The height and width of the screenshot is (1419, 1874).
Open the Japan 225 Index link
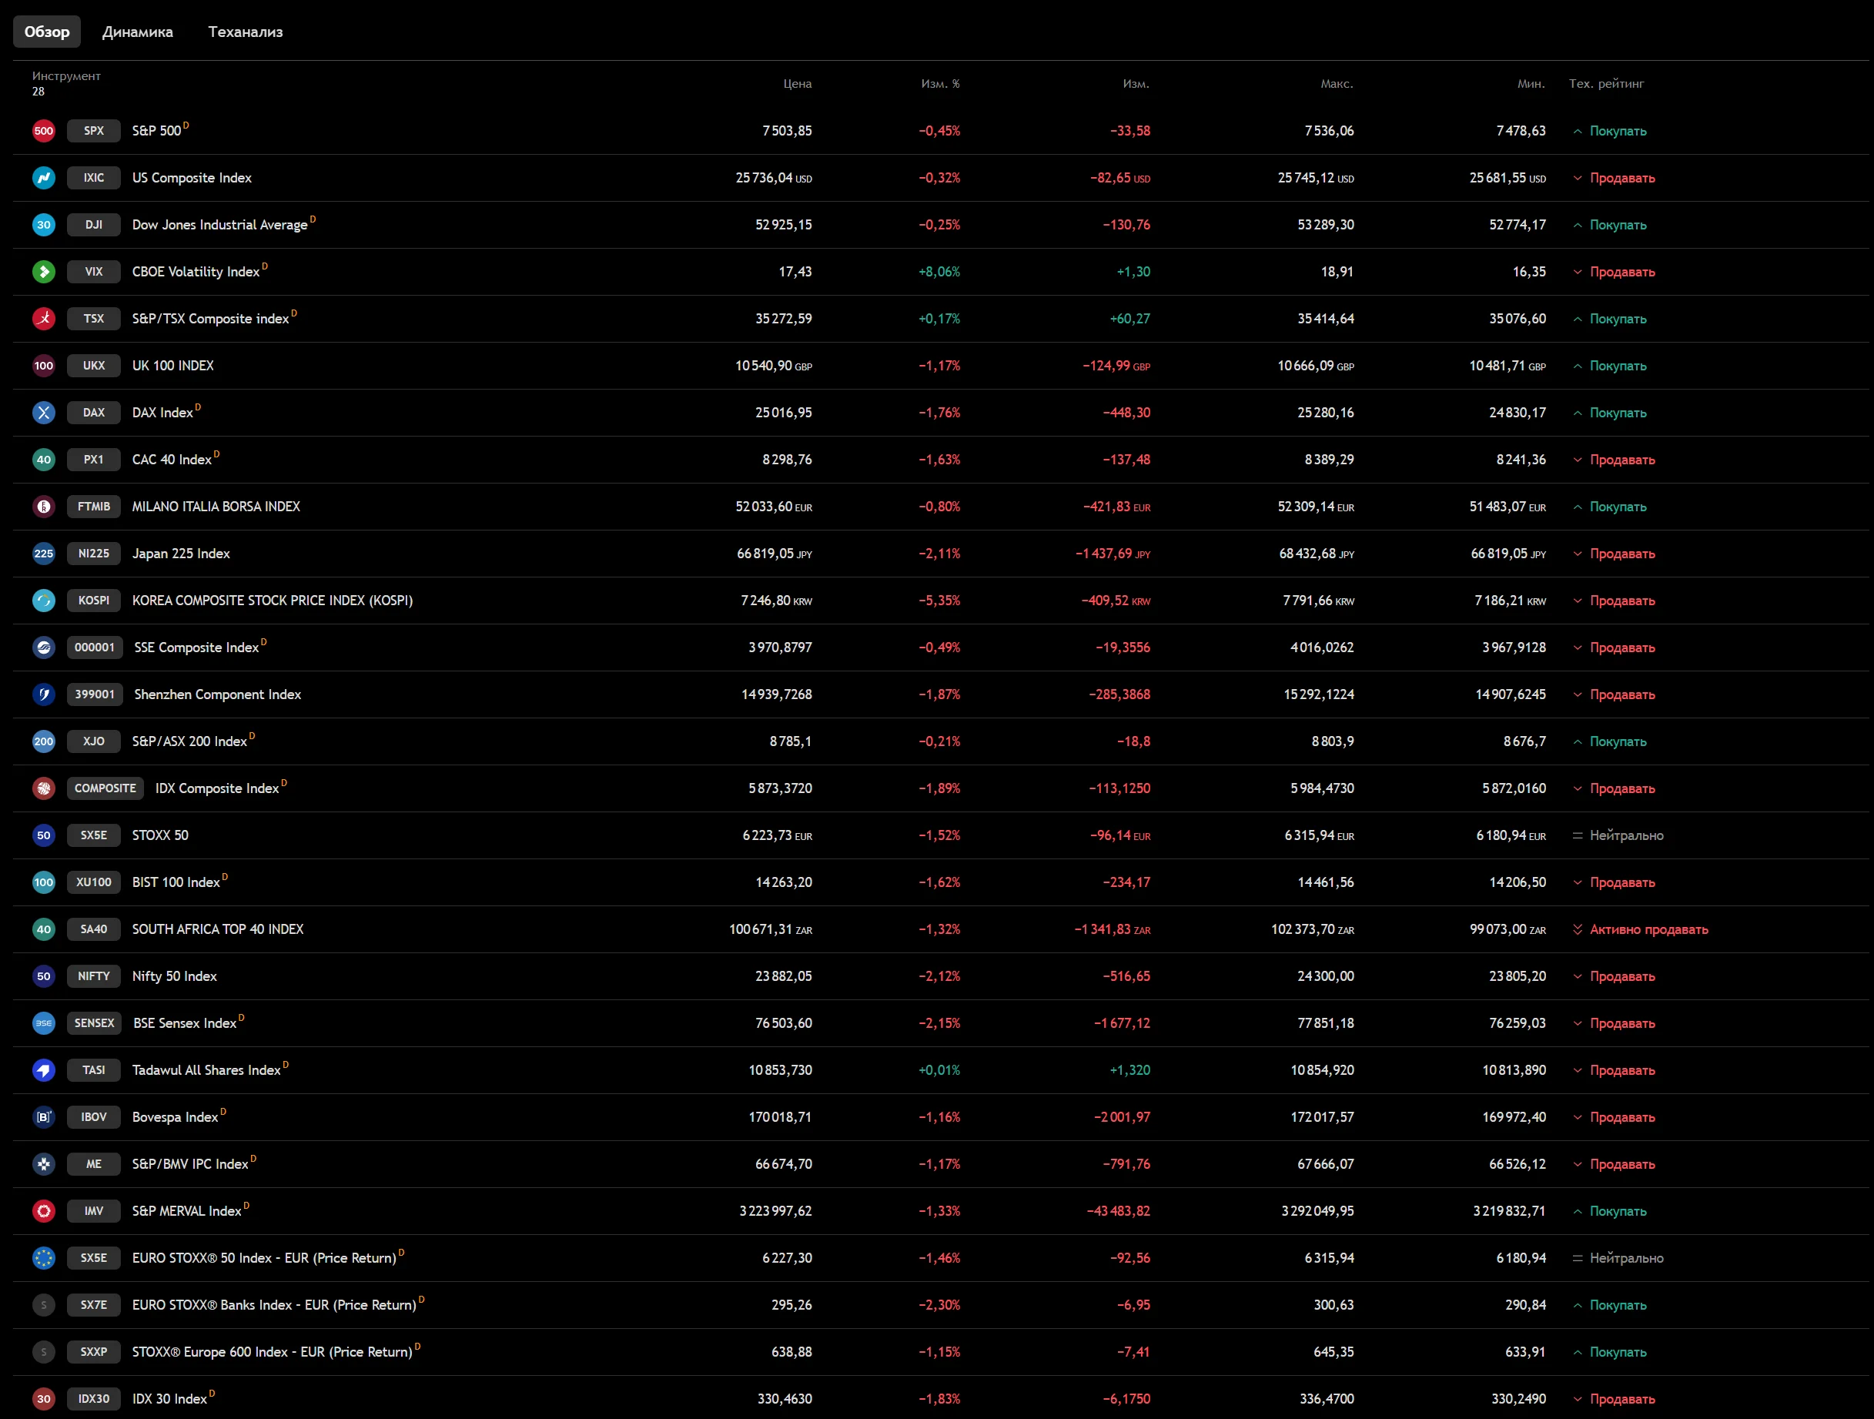180,554
